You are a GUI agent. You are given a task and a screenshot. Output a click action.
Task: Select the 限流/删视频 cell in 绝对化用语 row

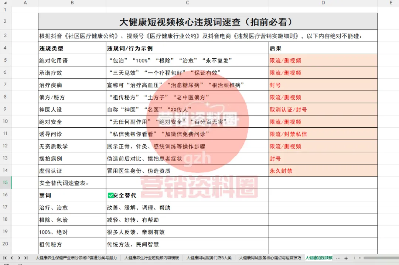click(323, 60)
